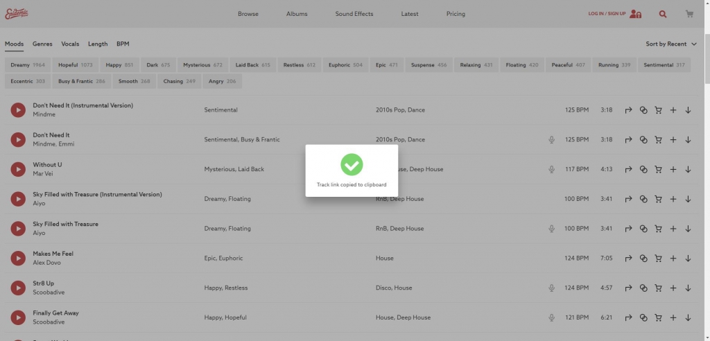The width and height of the screenshot is (710, 341).
Task: Open the Sound Effects menu item
Action: tap(354, 14)
